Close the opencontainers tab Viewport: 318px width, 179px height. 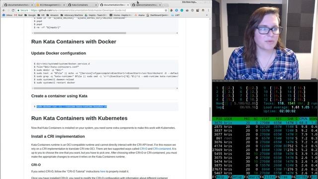point(160,4)
